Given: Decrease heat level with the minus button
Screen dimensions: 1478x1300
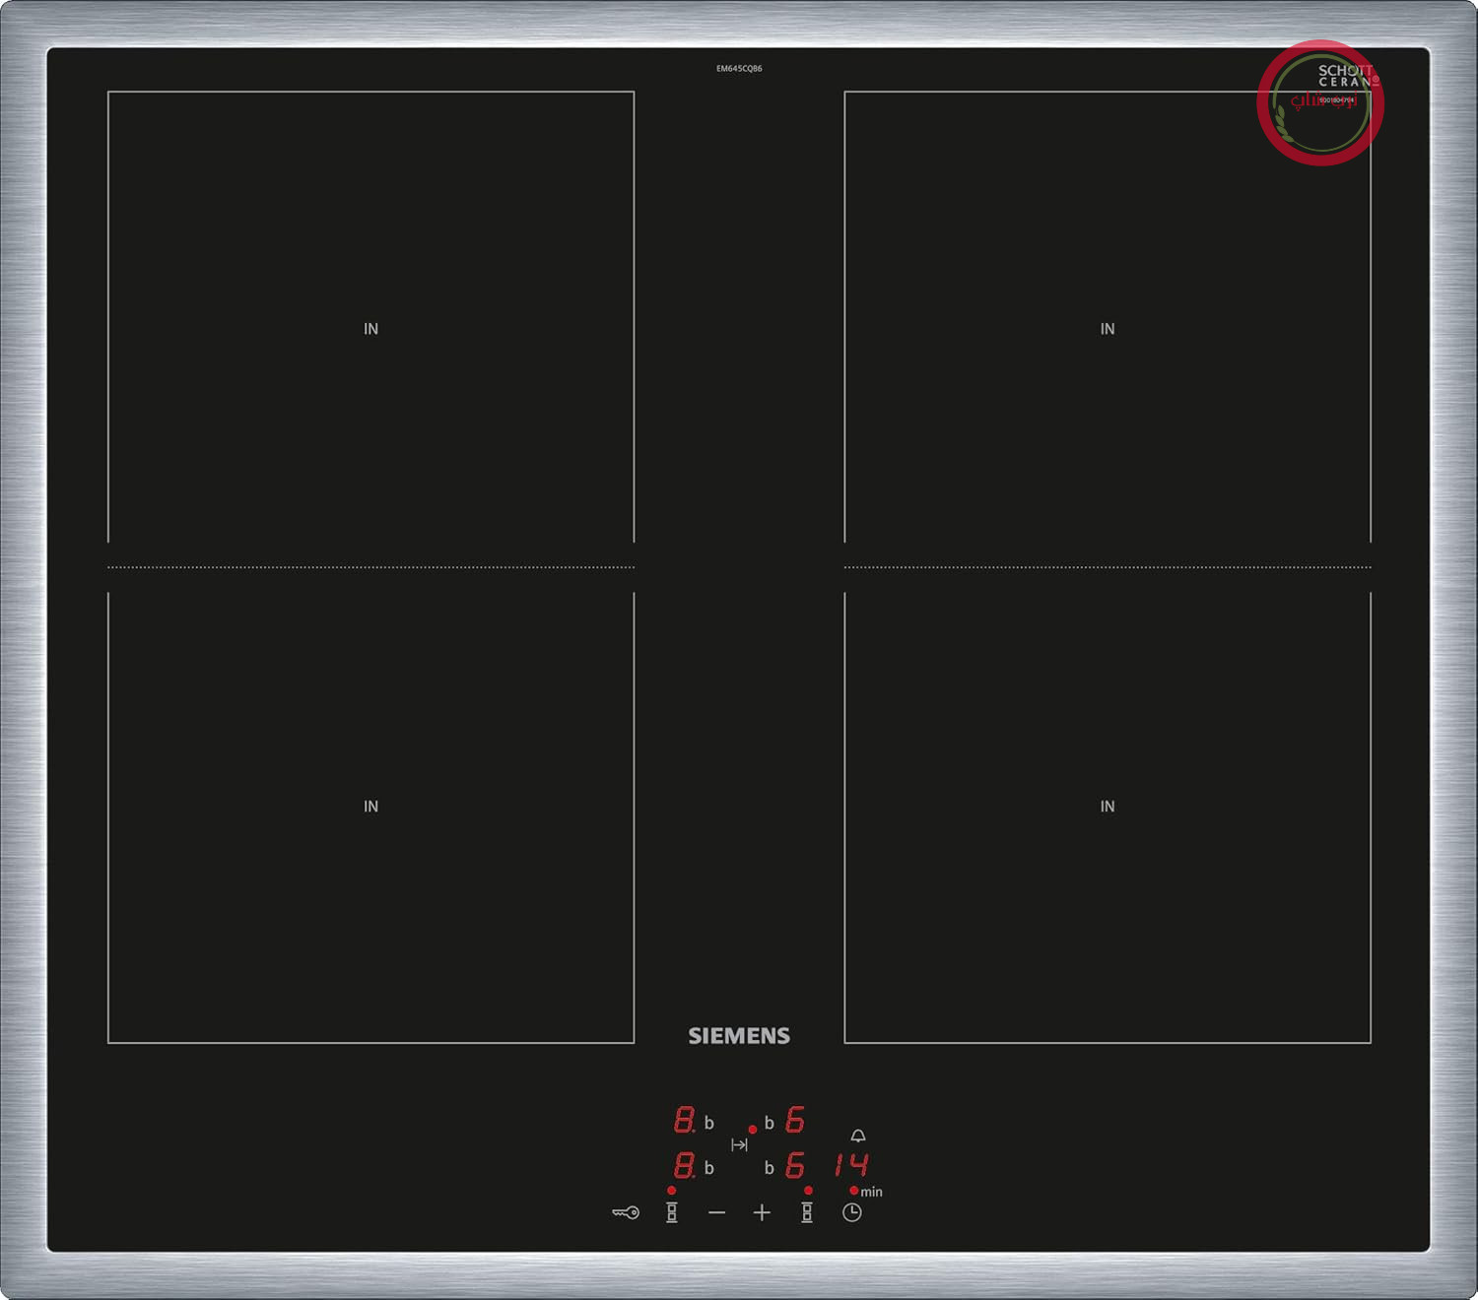Looking at the screenshot, I should pos(717,1212).
